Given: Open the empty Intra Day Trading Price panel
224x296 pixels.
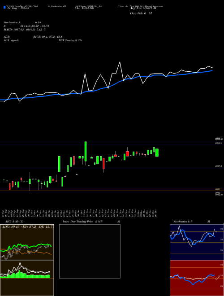Looking at the screenshot, I should point(90,251).
